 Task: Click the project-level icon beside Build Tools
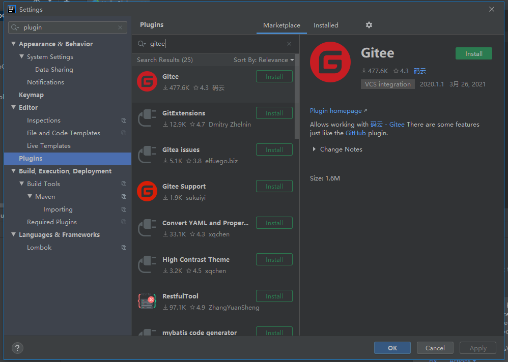click(x=124, y=184)
